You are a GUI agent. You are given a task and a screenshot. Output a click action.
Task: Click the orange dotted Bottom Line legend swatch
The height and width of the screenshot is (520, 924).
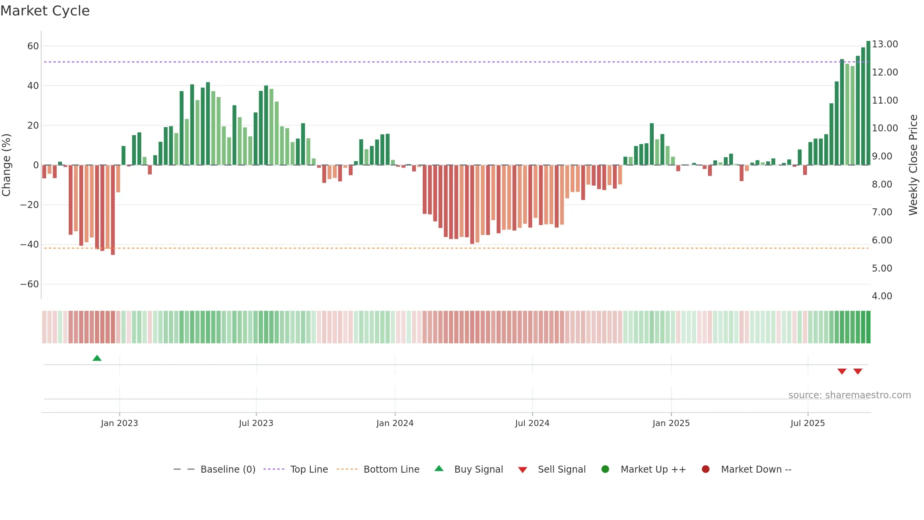point(347,469)
